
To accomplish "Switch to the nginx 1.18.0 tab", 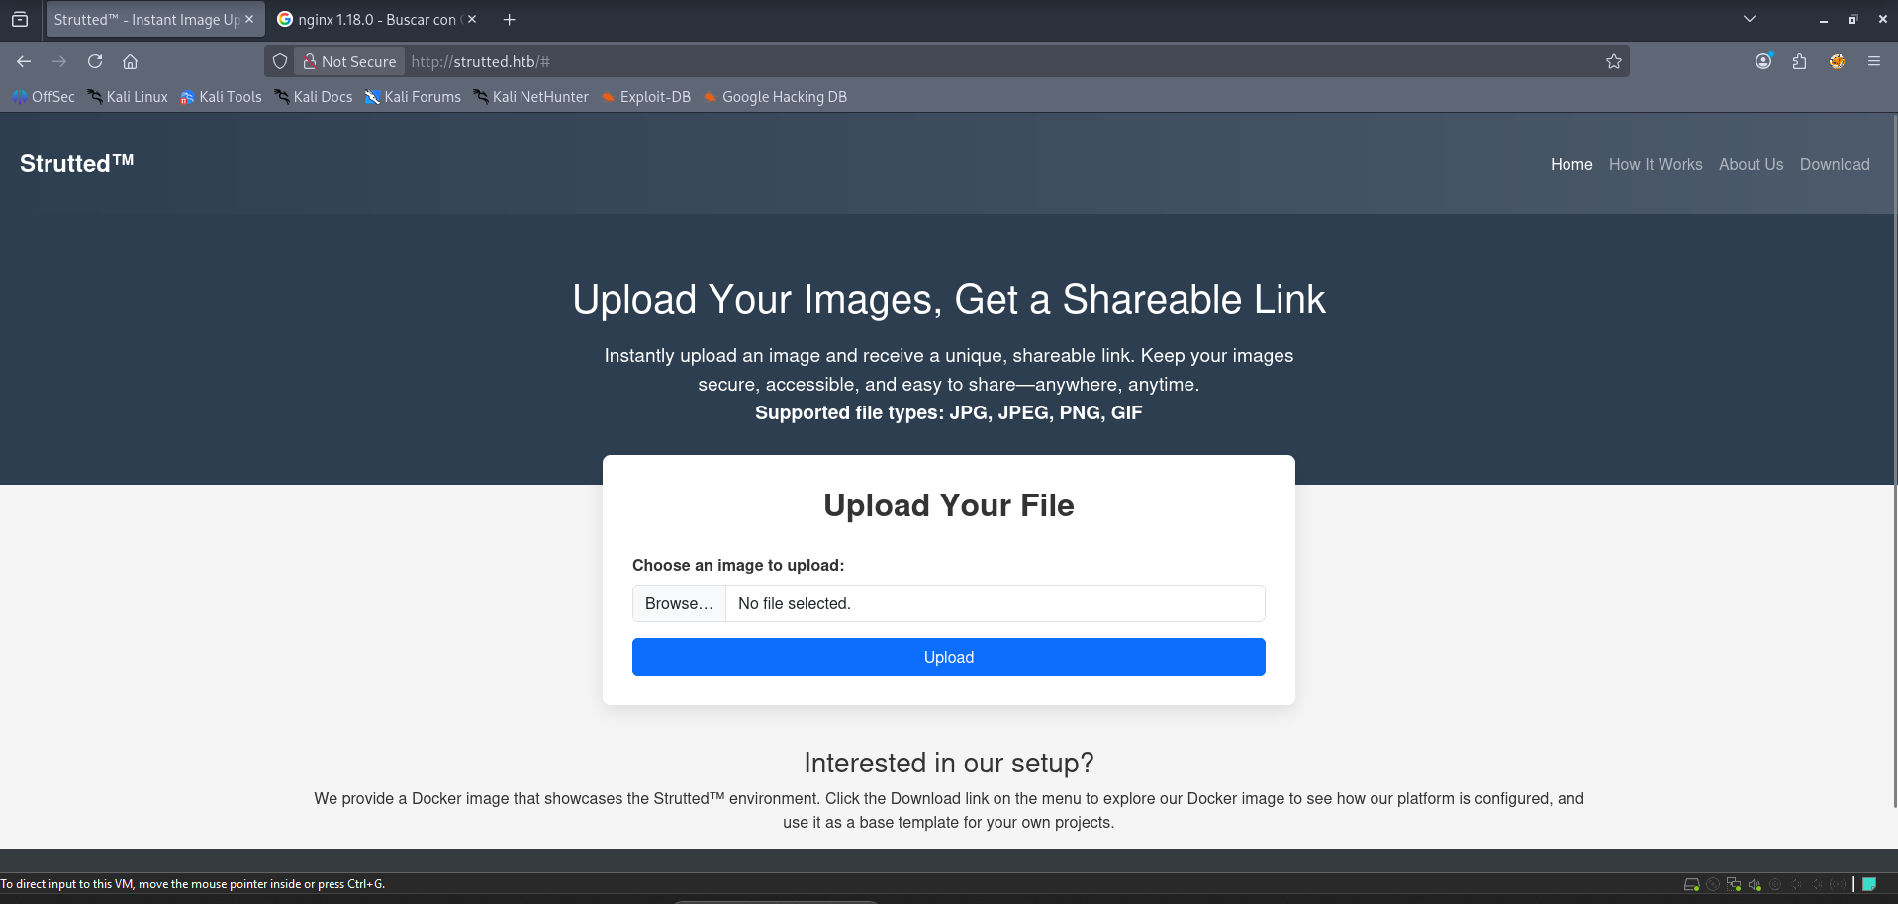I will 371,19.
